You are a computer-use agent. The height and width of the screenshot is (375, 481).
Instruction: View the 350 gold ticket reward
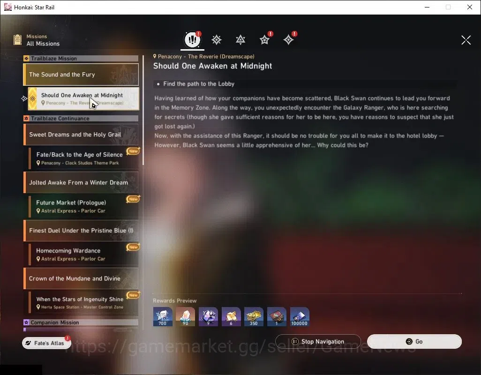click(x=254, y=317)
